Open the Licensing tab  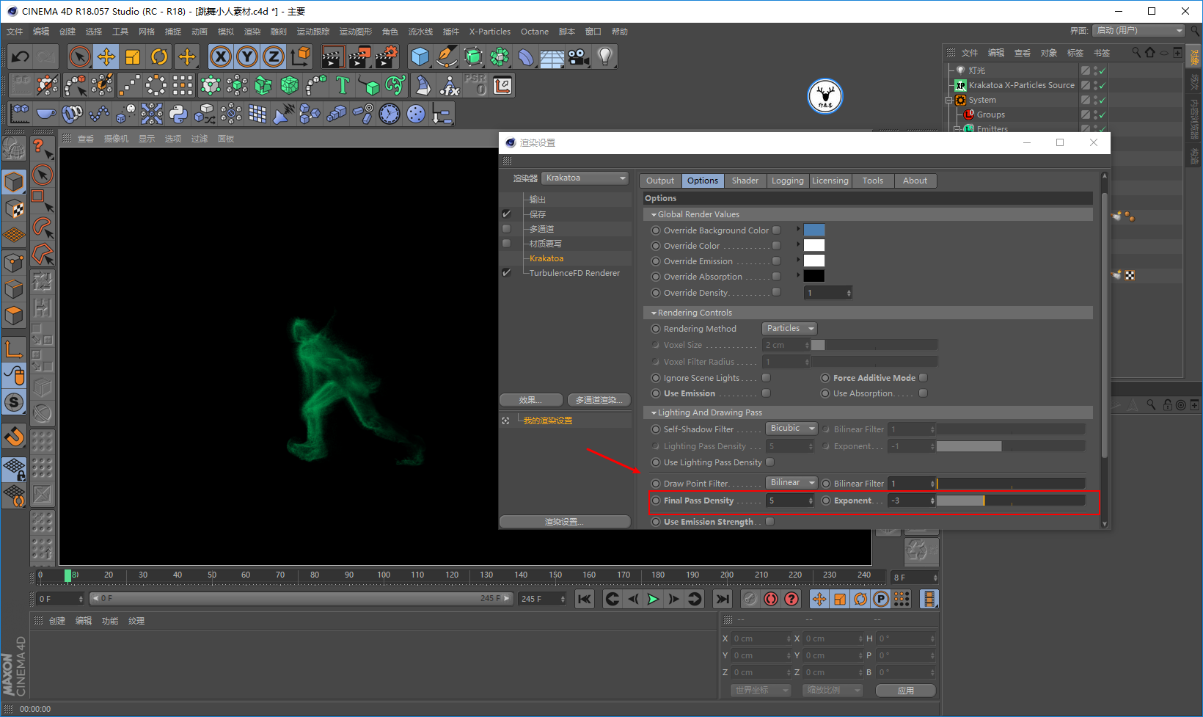point(830,181)
